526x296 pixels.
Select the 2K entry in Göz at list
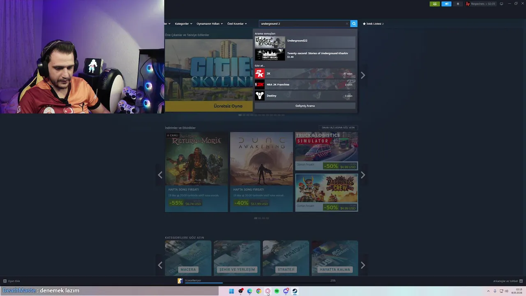305,74
